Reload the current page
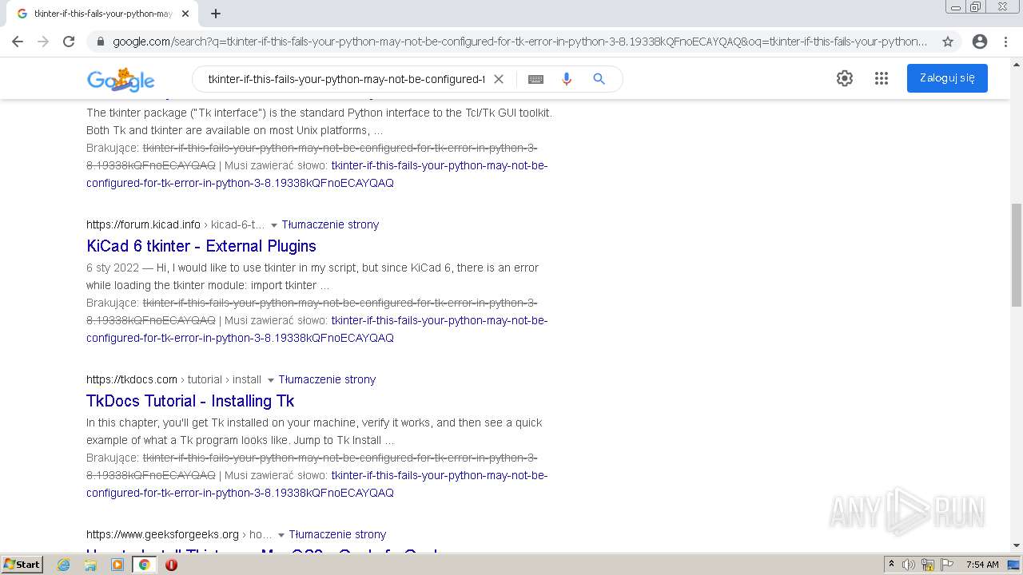The width and height of the screenshot is (1023, 575). tap(69, 42)
